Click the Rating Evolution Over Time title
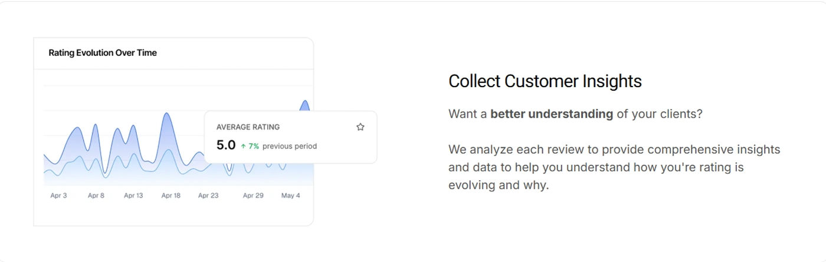 click(x=103, y=52)
